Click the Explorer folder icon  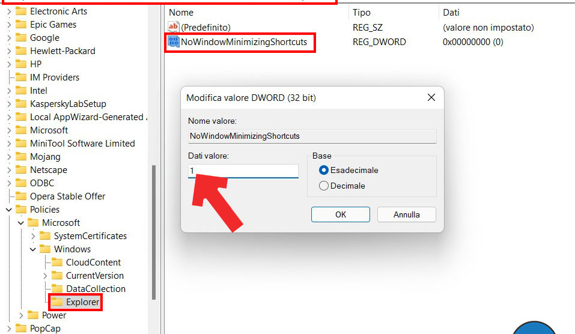click(x=57, y=302)
